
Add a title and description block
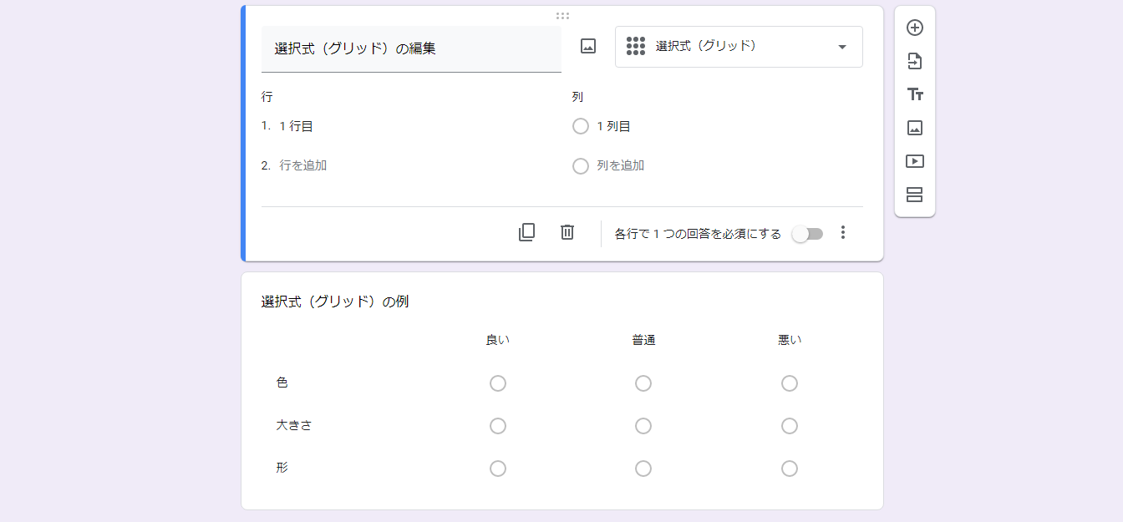point(915,94)
